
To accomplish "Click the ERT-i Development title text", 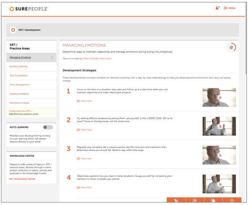I will pos(29,30).
